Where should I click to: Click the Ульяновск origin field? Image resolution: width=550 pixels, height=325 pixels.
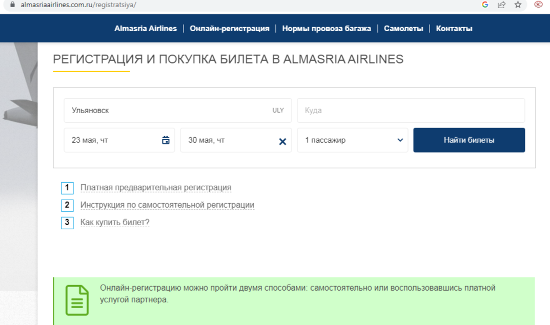(177, 111)
